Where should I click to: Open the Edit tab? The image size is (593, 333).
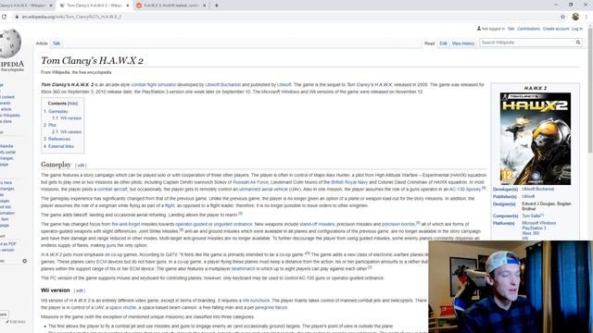click(443, 43)
